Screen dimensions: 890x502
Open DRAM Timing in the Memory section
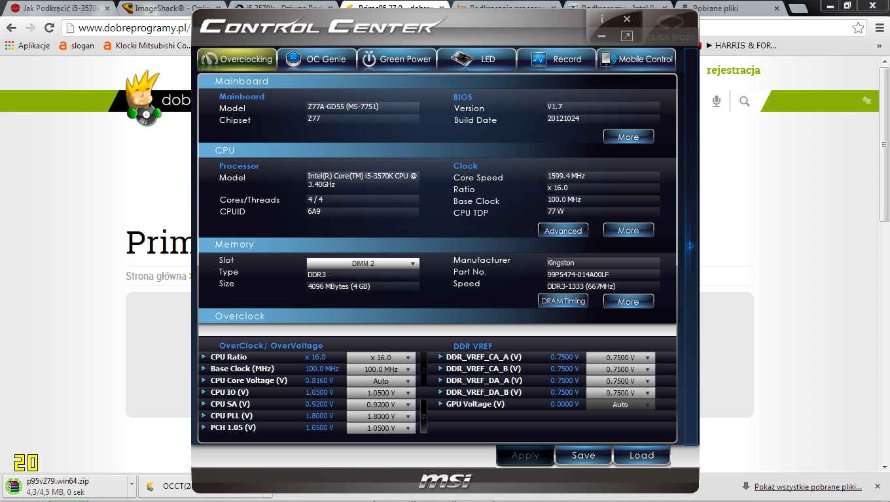click(x=563, y=301)
